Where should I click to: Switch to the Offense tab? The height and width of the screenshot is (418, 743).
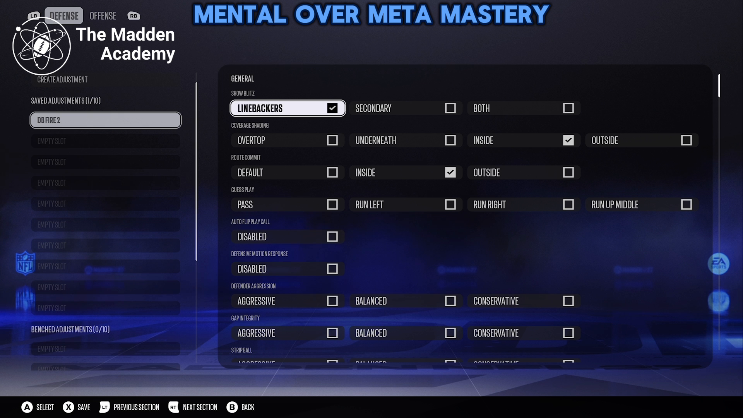103,16
